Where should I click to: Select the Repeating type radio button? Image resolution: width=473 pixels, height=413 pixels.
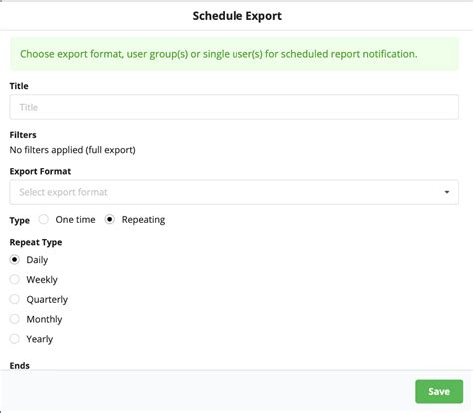tap(110, 219)
